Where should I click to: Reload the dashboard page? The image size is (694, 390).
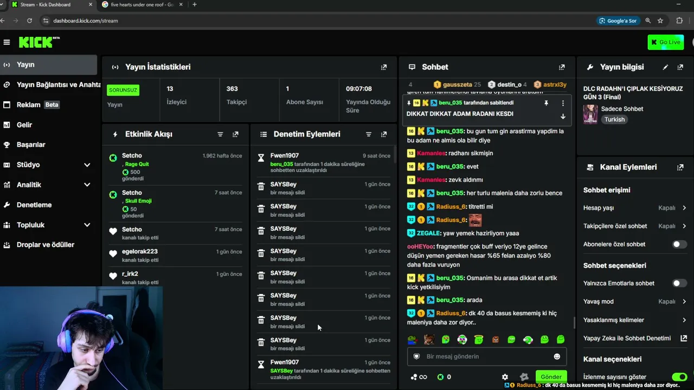(29, 21)
